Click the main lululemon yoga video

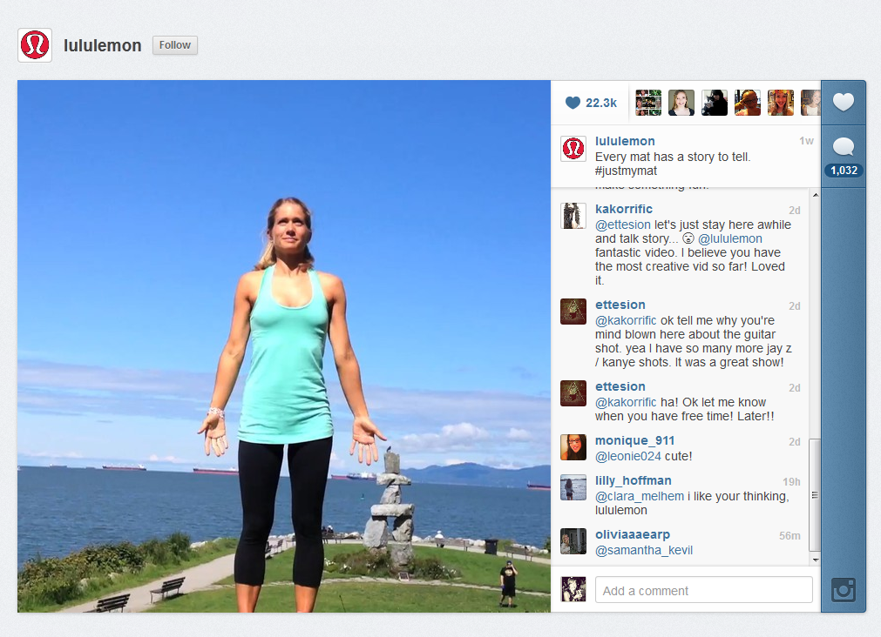284,346
